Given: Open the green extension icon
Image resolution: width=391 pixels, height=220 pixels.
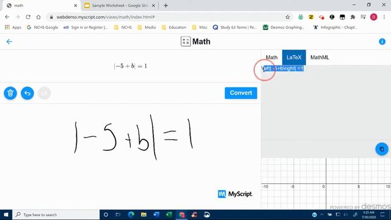Looking at the screenshot, I should click(x=301, y=17).
